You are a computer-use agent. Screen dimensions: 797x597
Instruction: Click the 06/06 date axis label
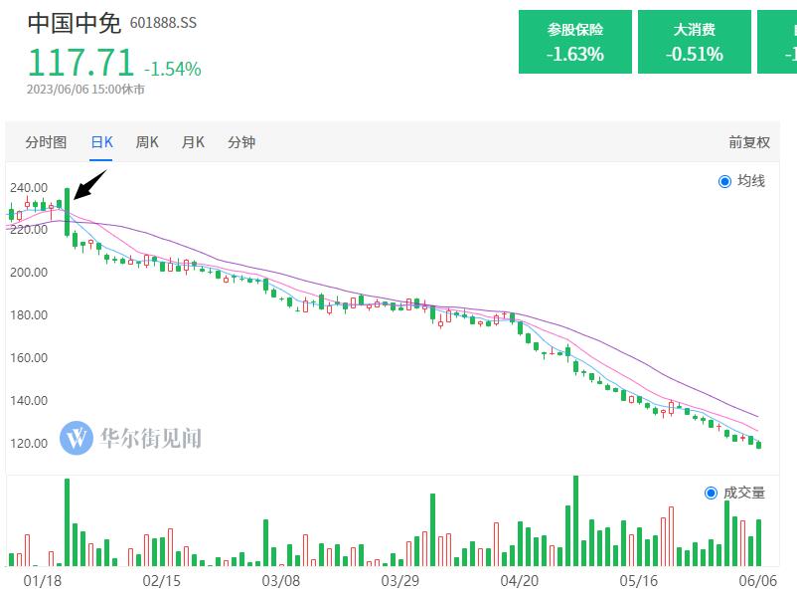tap(758, 581)
